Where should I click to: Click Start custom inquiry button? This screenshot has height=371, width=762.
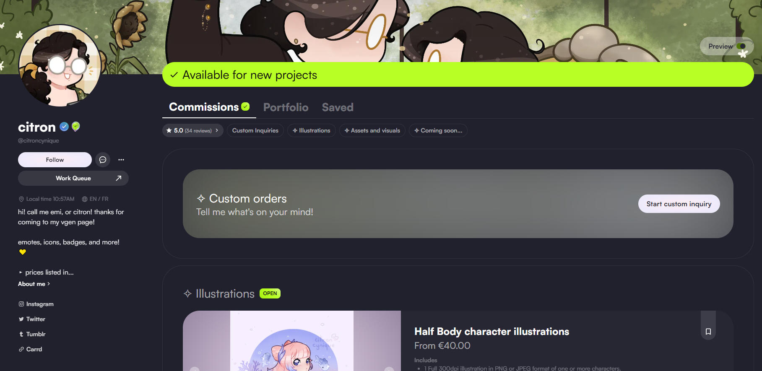679,204
